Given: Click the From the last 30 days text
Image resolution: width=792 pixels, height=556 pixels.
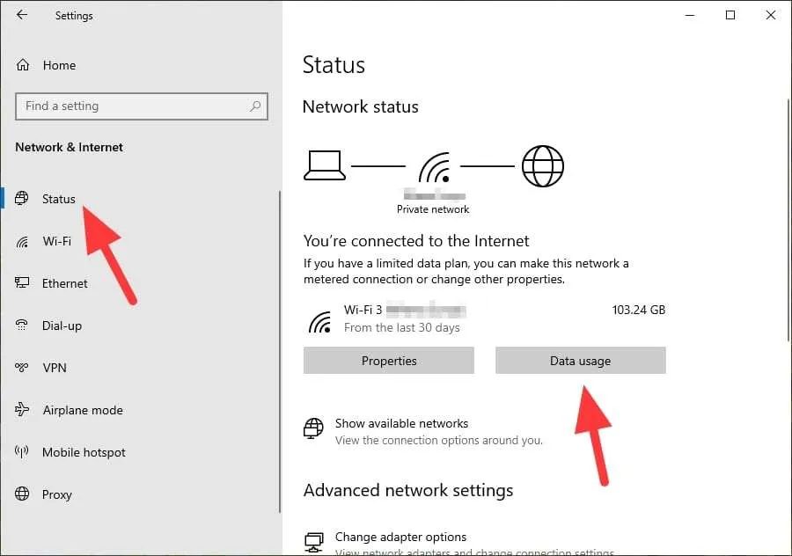Looking at the screenshot, I should (x=401, y=328).
